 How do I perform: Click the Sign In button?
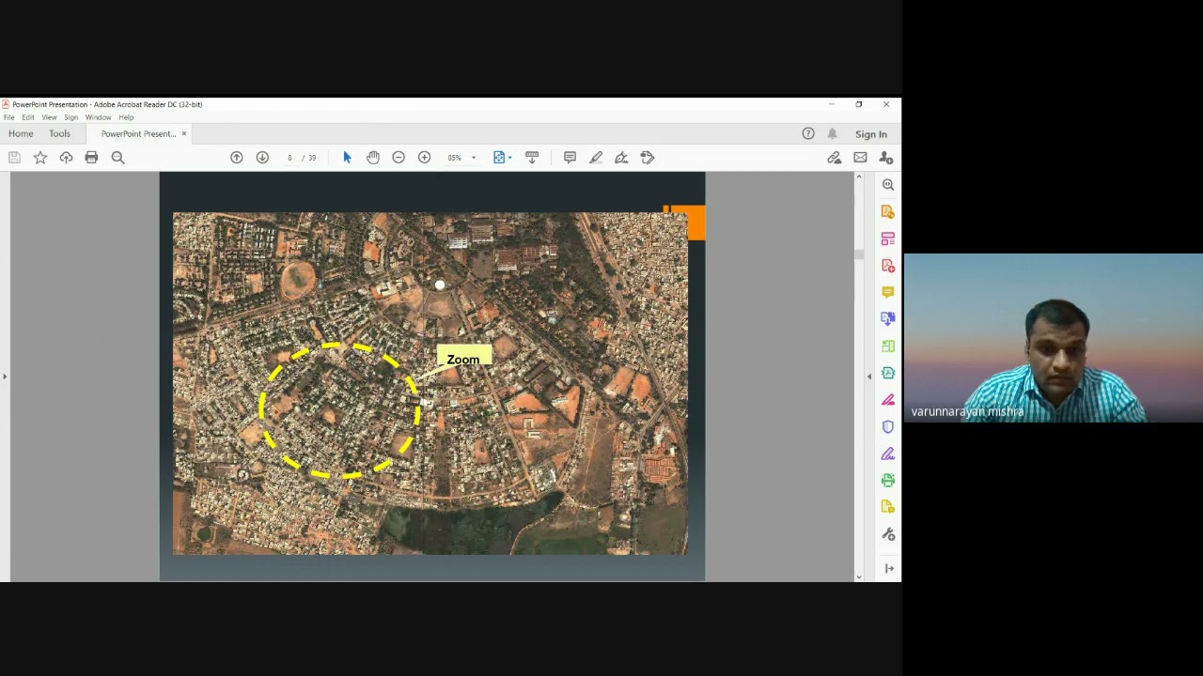coord(871,134)
